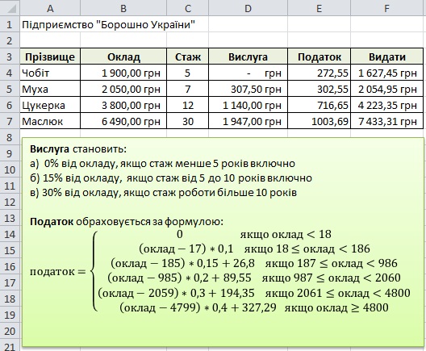Click formula line with 0,3 + 194,35
This screenshot has height=351, width=426.
[254, 293]
